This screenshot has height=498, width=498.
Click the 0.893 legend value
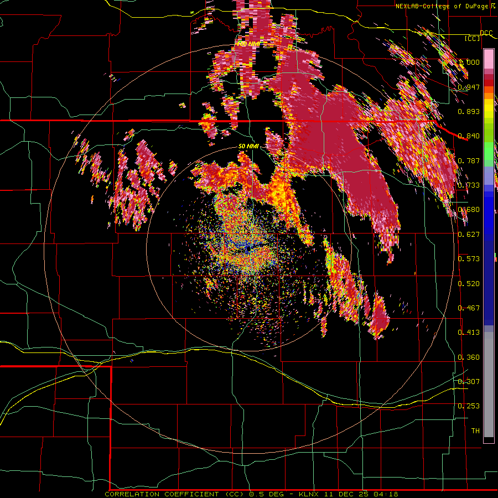pyautogui.click(x=469, y=111)
